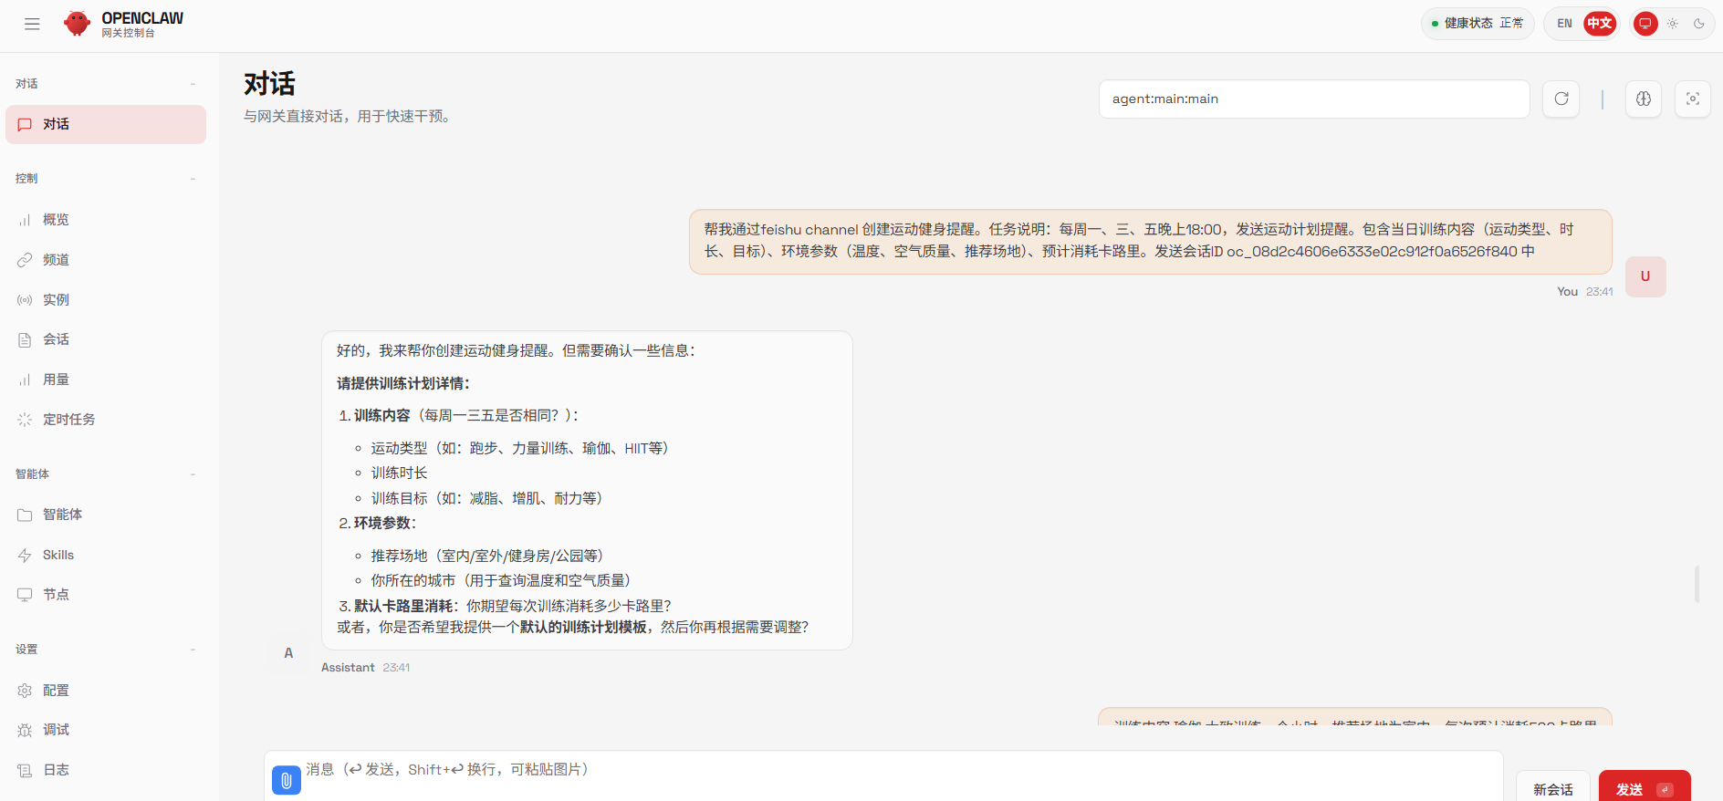Click the chat area vertical scrollbar
Viewport: 1723px width, 801px height.
(1697, 584)
